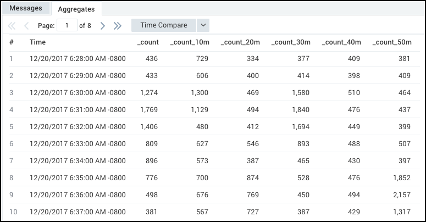Expand the Time Compare dropdown arrow

coord(203,25)
